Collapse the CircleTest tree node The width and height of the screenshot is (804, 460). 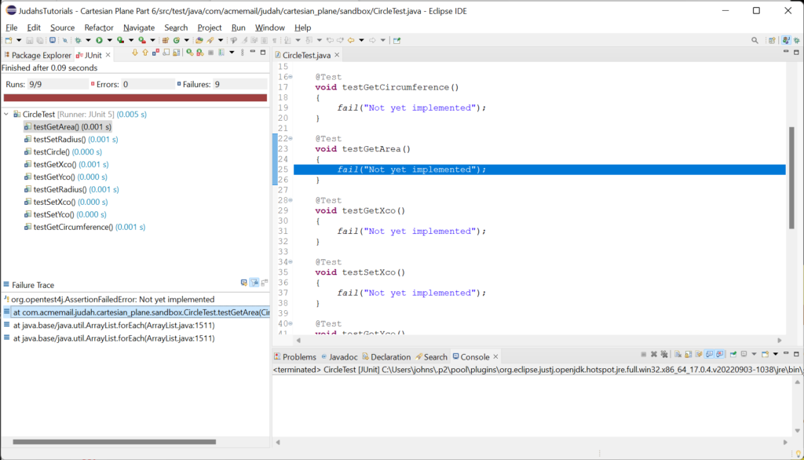[x=7, y=115]
